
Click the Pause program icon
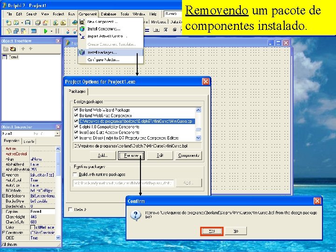click(57, 31)
